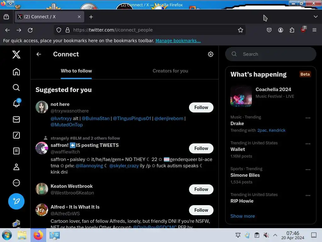The image size is (322, 242).
Task: Open a new tab with plus
Action: pyautogui.click(x=91, y=17)
